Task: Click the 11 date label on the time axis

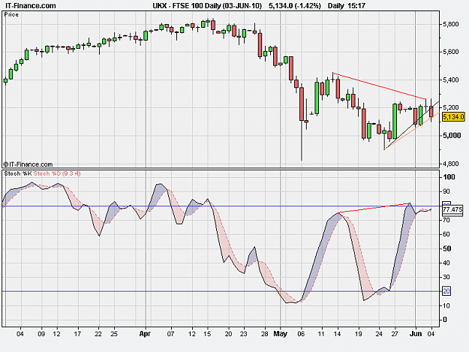Action: pyautogui.click(x=321, y=334)
